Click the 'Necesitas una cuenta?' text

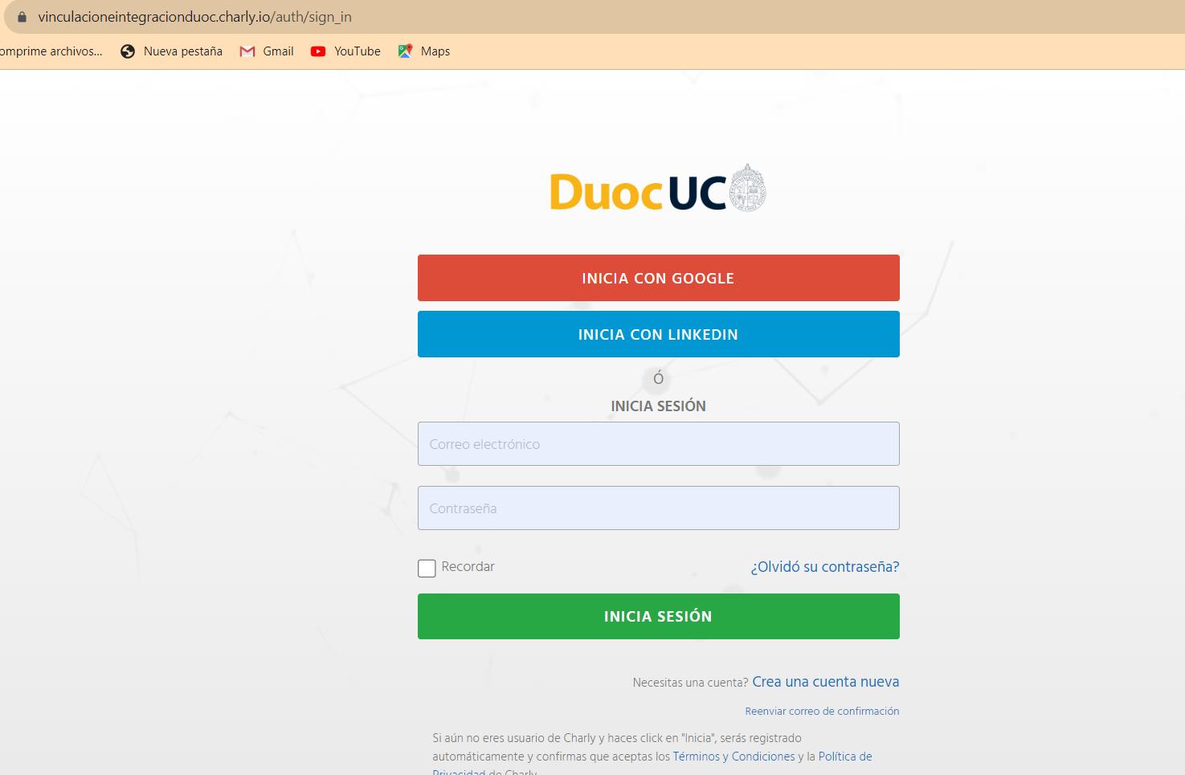(x=690, y=683)
